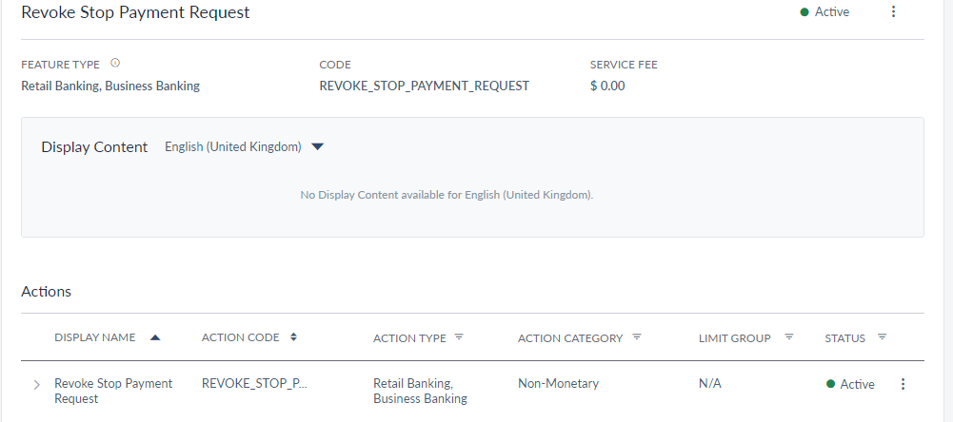Viewport: 953px width, 422px height.
Task: Open the action row's three-dot menu
Action: click(x=903, y=384)
